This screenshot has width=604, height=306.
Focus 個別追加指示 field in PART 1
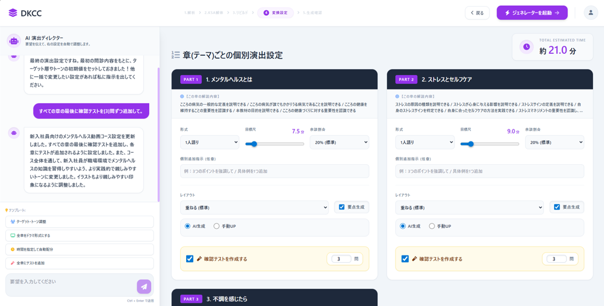pyautogui.click(x=275, y=171)
